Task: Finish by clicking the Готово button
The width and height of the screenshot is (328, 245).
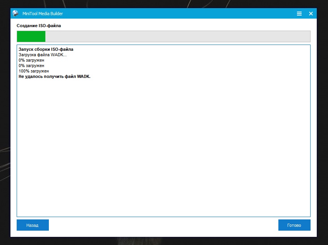Action: [294, 225]
